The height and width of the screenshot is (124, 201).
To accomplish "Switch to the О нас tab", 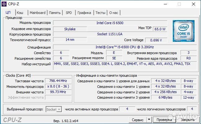I will click(114, 13).
